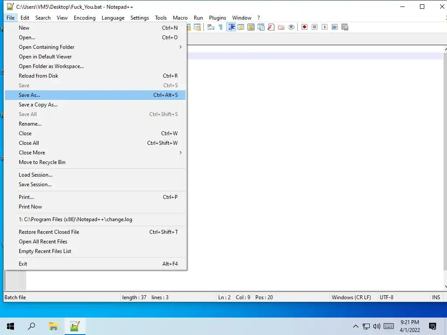Select Open in Default Viewer

click(95, 57)
